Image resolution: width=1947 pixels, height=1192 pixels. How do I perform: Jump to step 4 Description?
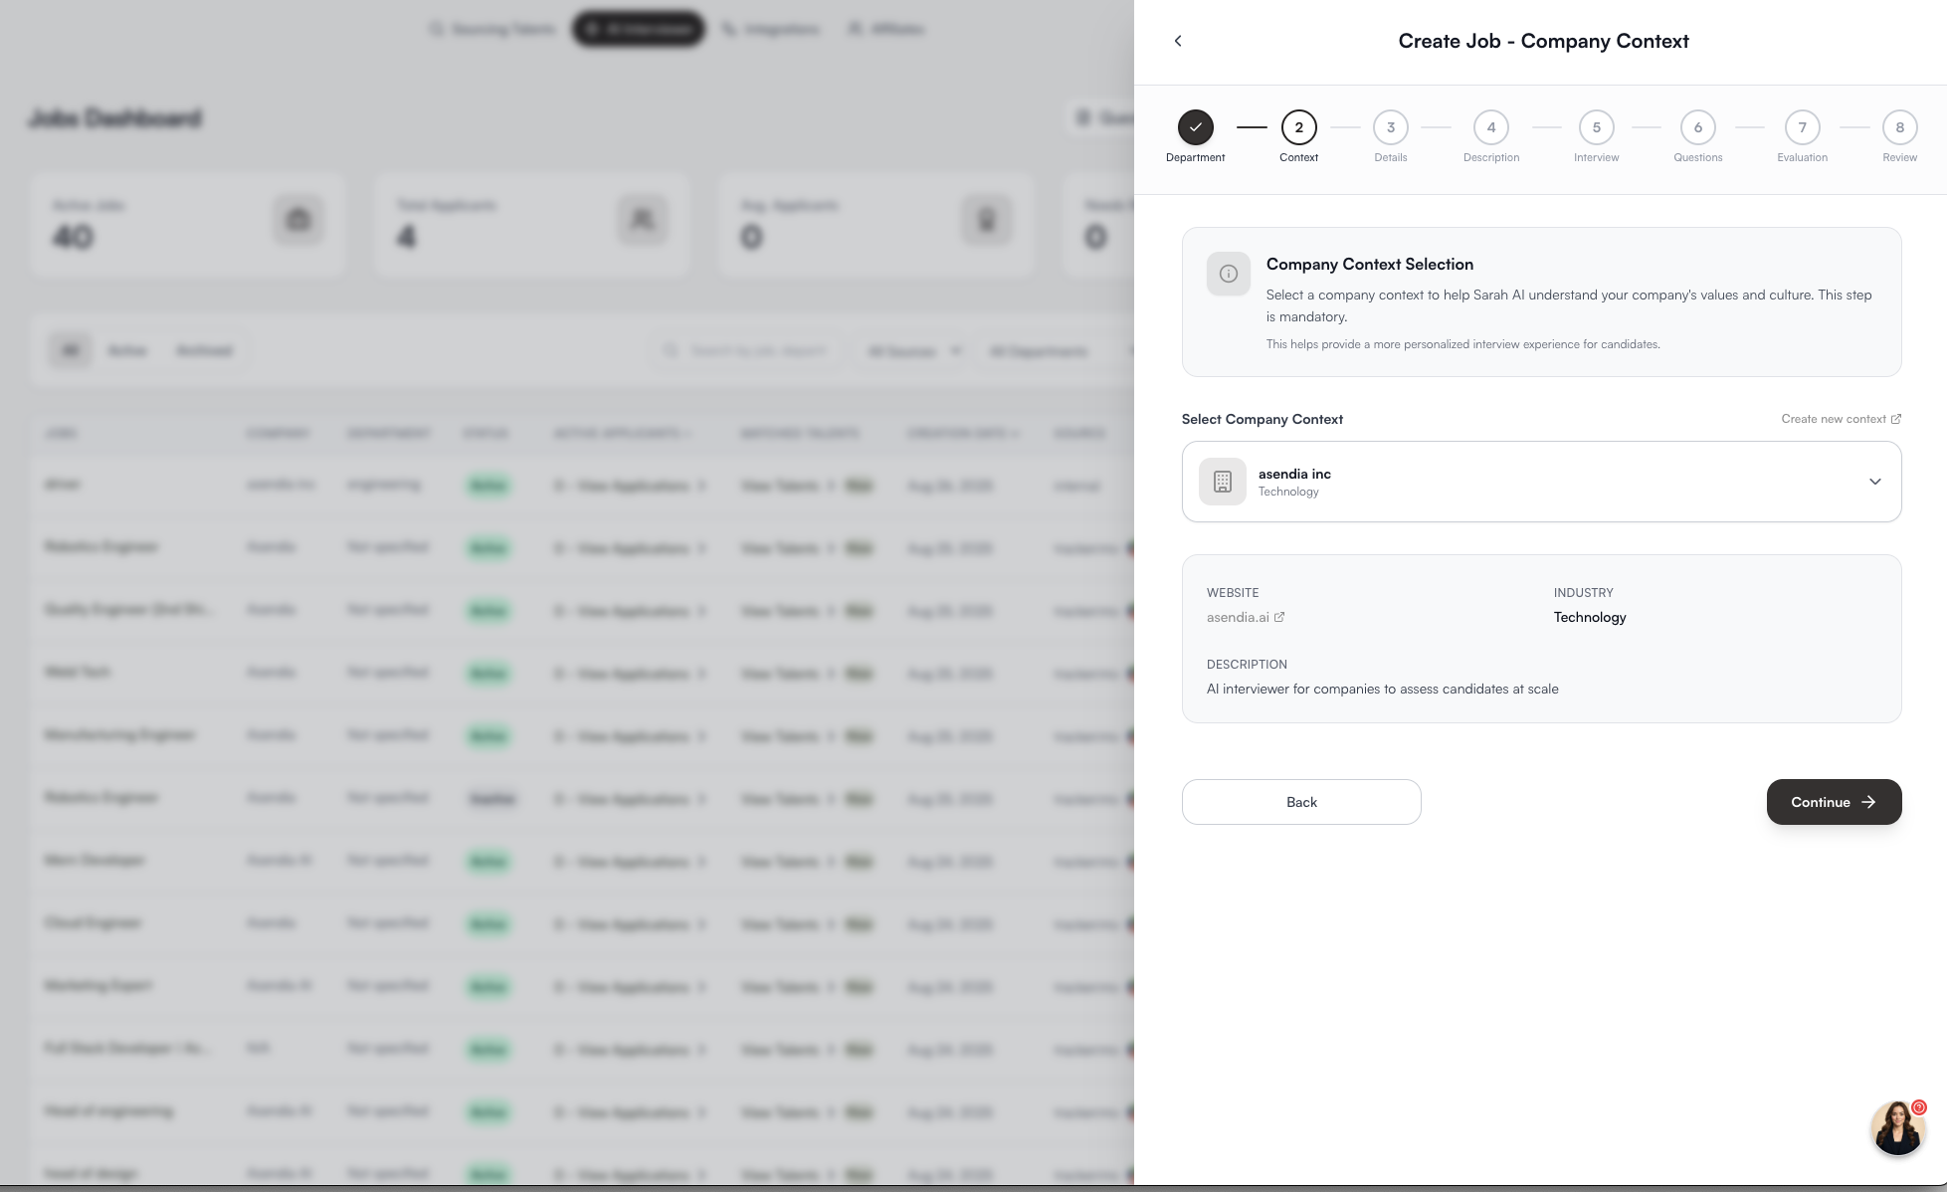[x=1490, y=127]
